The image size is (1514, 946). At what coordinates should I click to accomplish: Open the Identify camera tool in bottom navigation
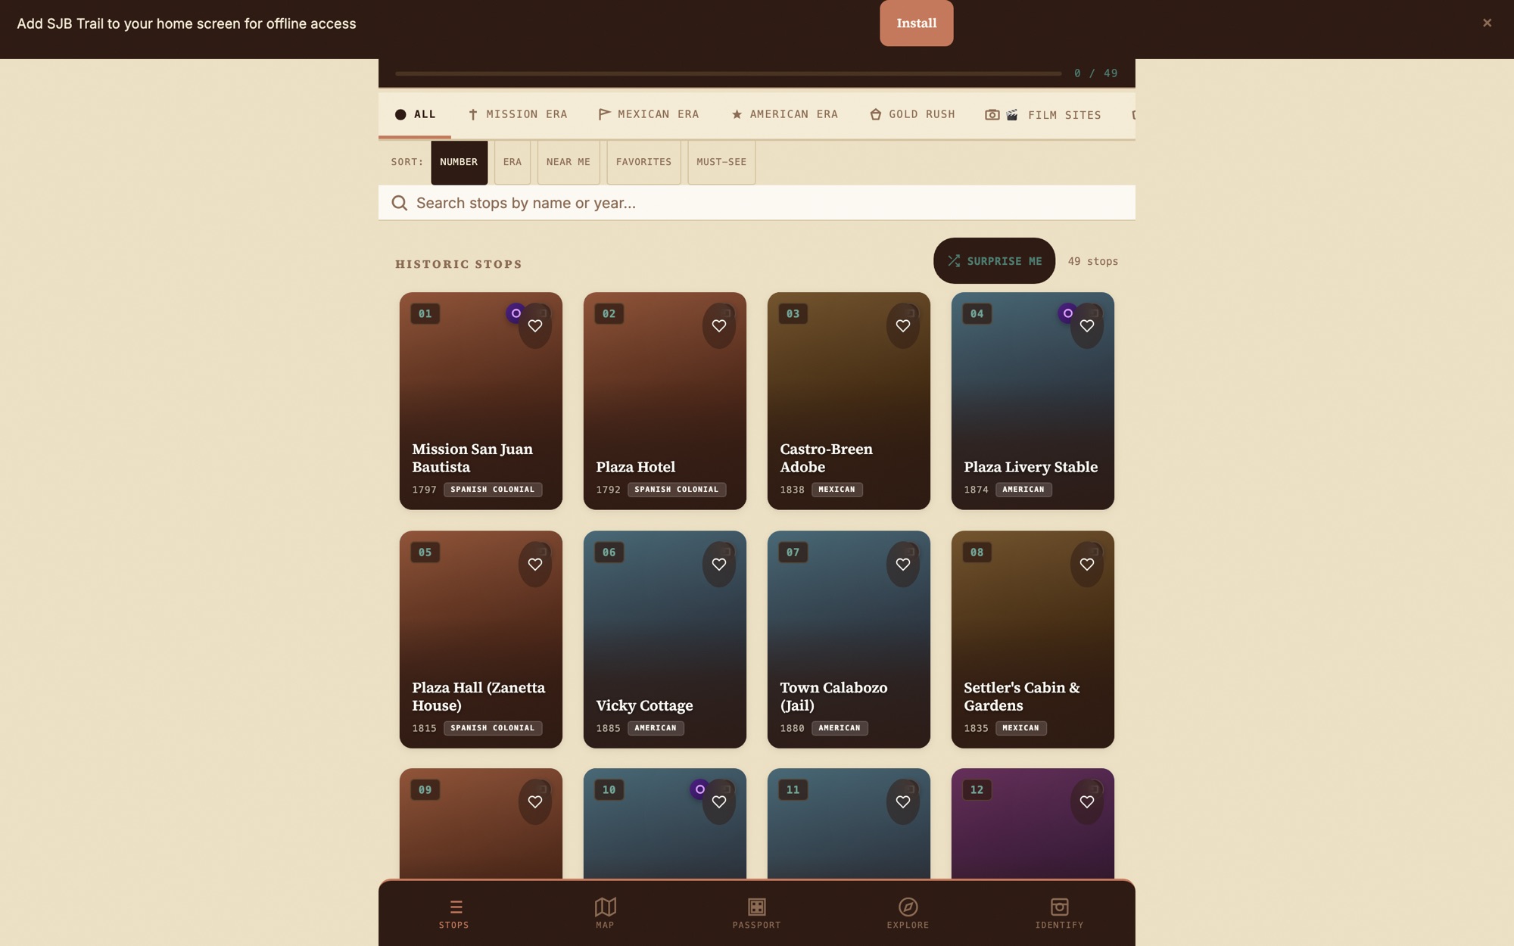pyautogui.click(x=1059, y=913)
